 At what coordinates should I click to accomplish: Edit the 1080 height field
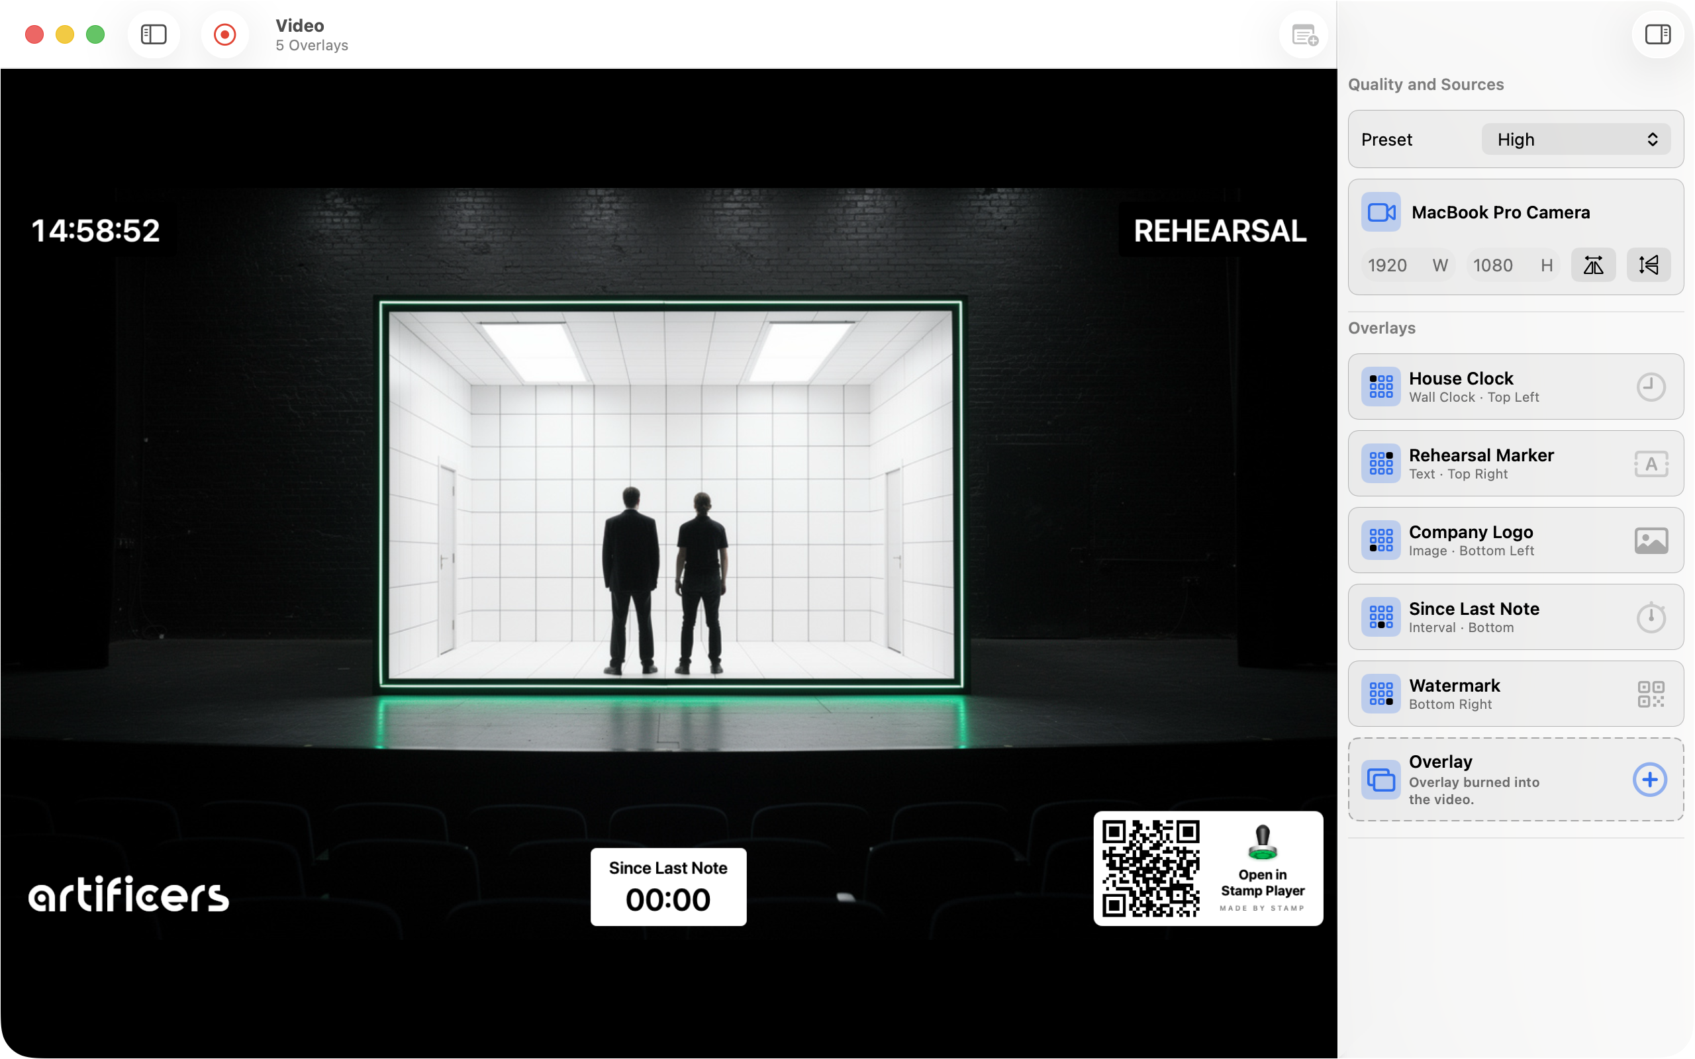point(1513,265)
